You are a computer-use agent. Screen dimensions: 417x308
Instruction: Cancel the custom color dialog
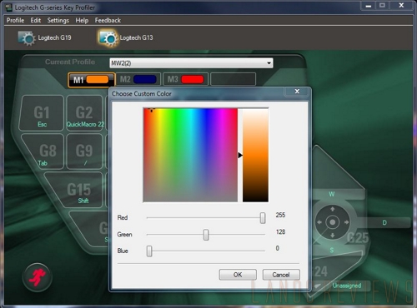click(x=281, y=275)
